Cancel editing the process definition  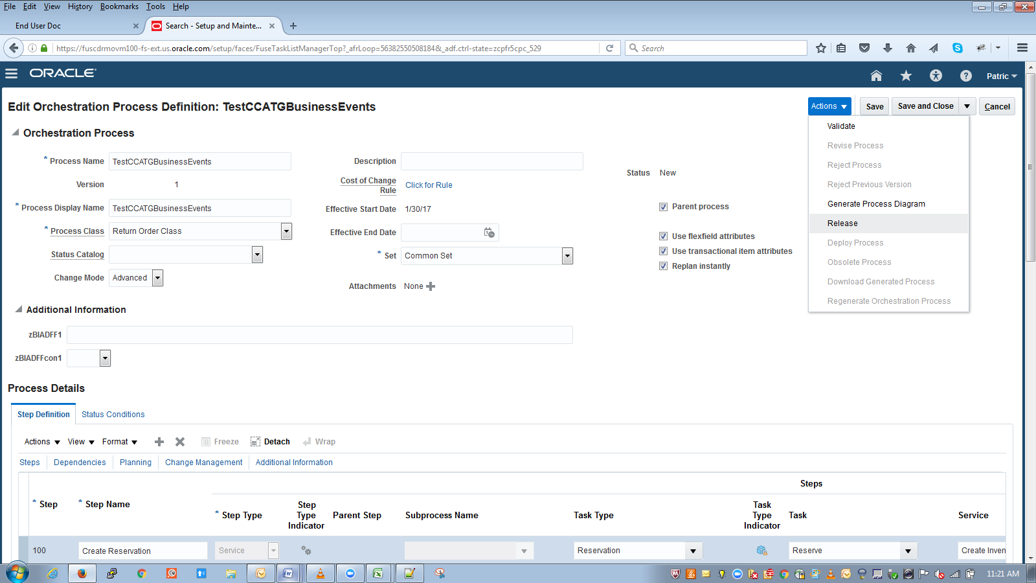tap(997, 106)
